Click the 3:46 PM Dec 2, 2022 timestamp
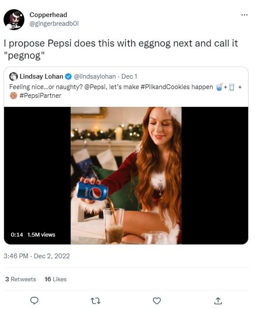 37,256
